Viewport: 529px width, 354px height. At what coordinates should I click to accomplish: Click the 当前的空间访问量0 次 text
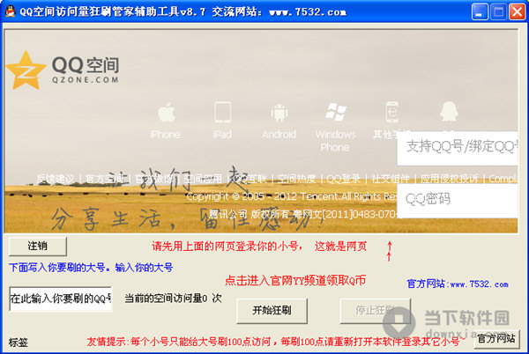tap(173, 299)
